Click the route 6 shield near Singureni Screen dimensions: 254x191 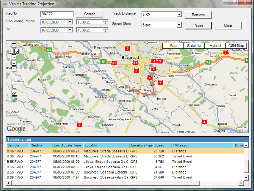coord(80,125)
